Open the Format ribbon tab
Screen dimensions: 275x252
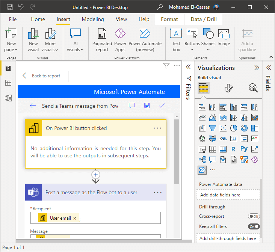click(169, 19)
